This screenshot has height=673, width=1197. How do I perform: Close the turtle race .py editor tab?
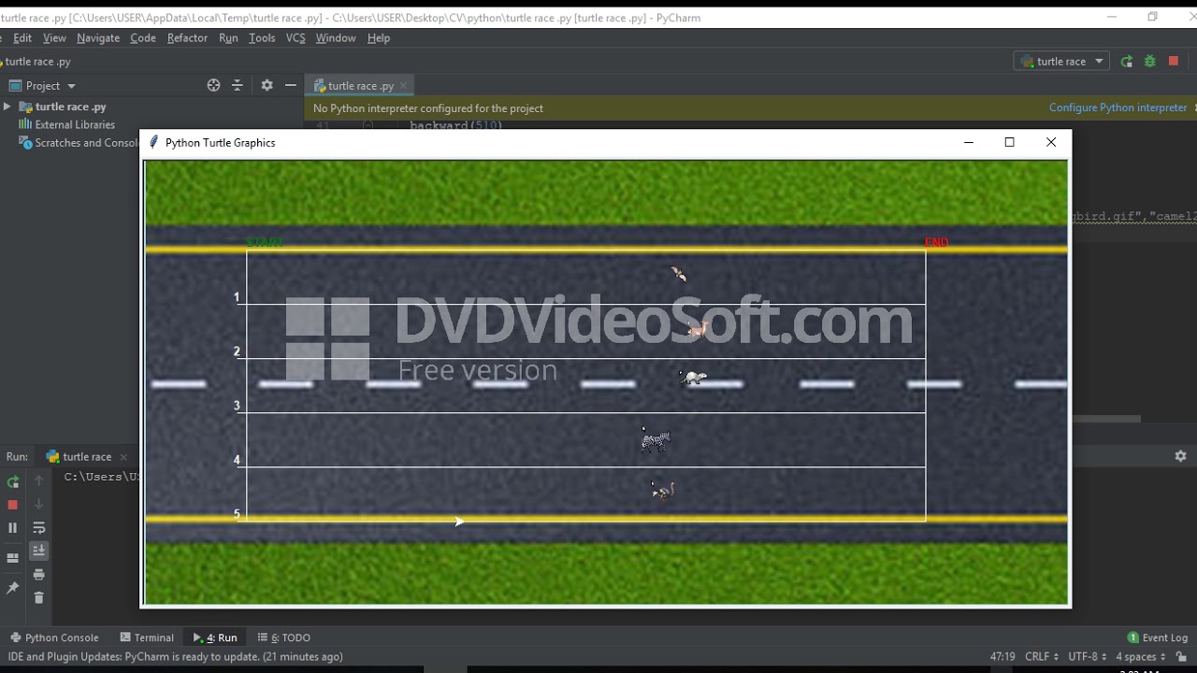[404, 85]
